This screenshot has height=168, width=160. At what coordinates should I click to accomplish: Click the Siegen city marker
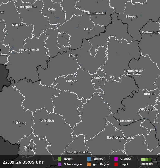pos(132,20)
